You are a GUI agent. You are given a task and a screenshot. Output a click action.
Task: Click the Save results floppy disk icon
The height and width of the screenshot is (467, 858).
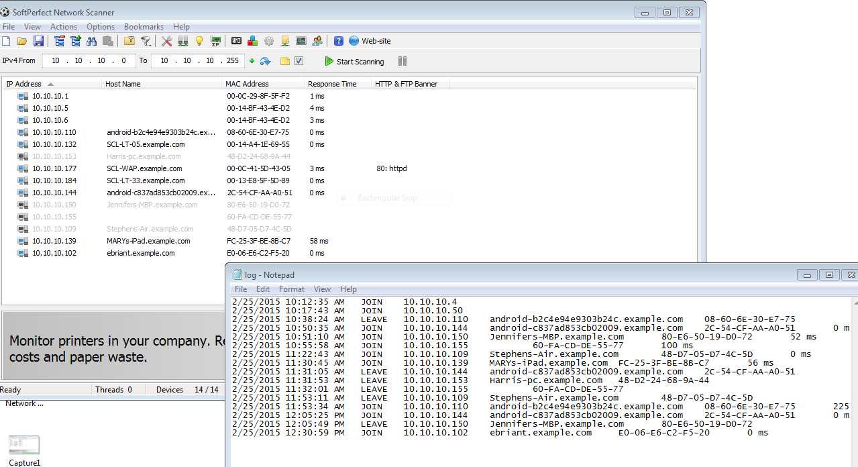38,41
